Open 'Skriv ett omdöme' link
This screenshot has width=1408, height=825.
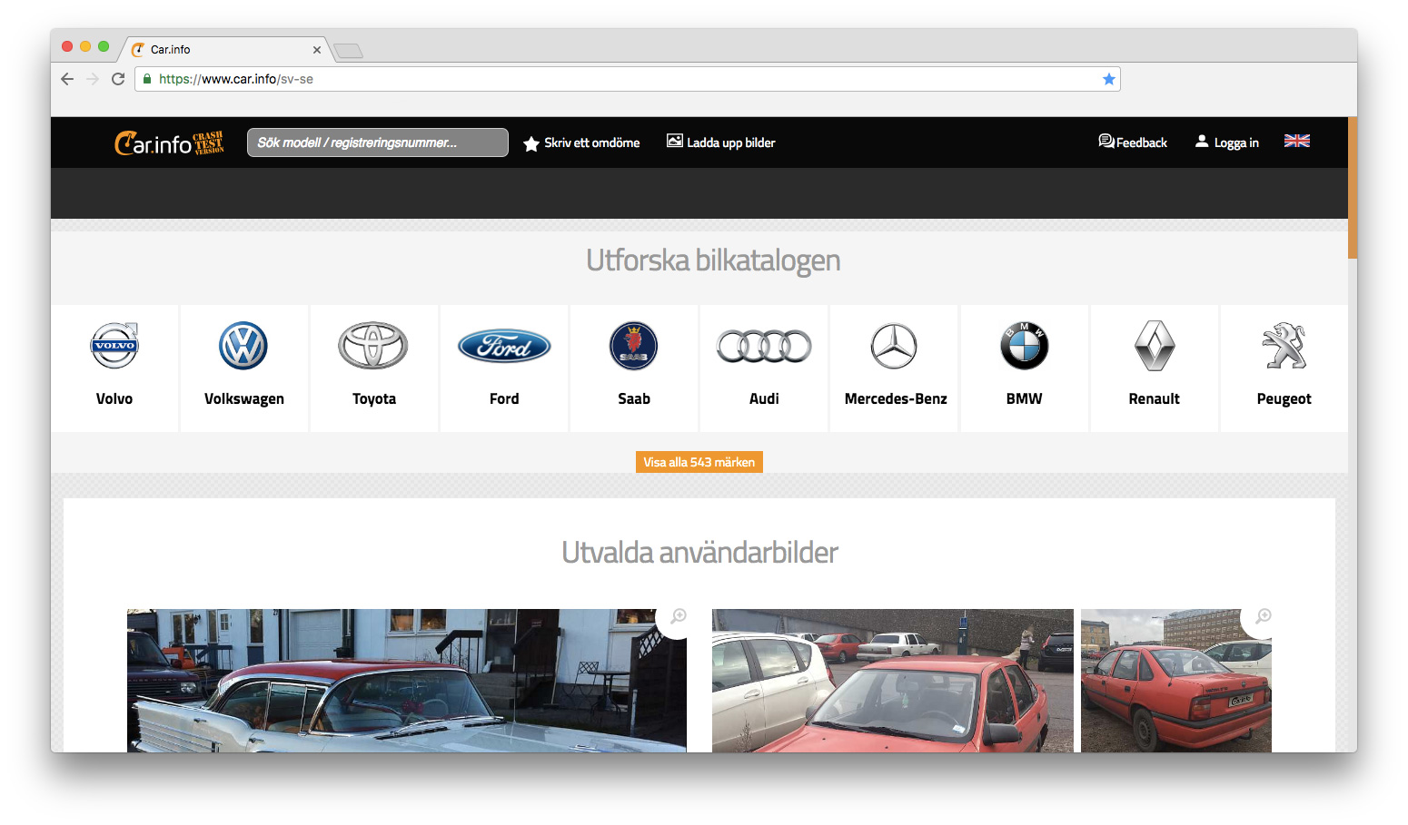(x=582, y=142)
